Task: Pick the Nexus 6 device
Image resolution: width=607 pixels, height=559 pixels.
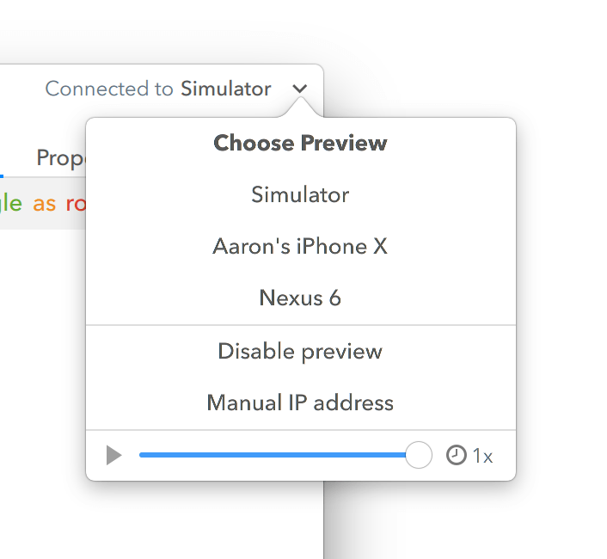Action: pos(300,298)
